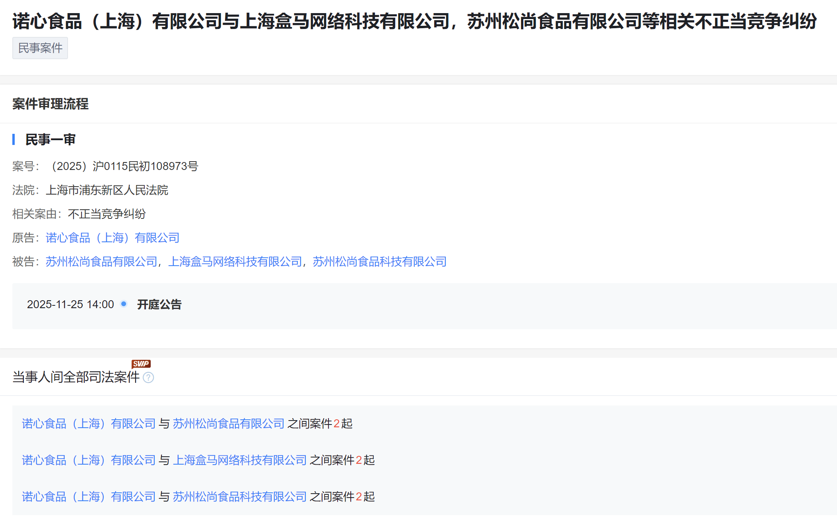
Task: Click the blue timeline dot beside 开庭公告
Action: [x=124, y=304]
